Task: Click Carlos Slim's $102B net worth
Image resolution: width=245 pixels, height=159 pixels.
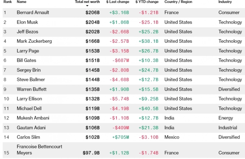Action: [92, 137]
